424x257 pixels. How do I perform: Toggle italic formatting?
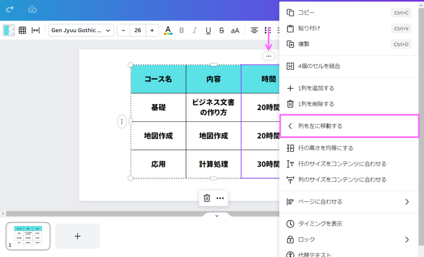195,30
